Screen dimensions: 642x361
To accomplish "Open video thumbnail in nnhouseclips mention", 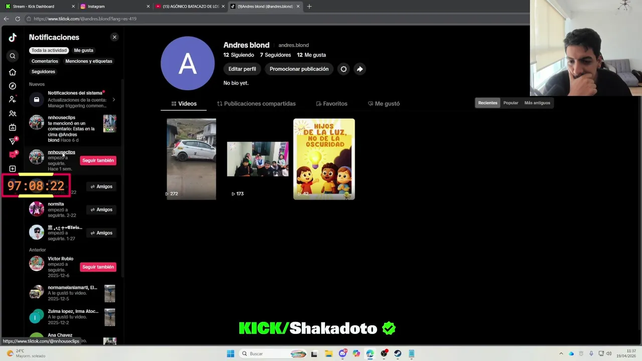I will [109, 123].
